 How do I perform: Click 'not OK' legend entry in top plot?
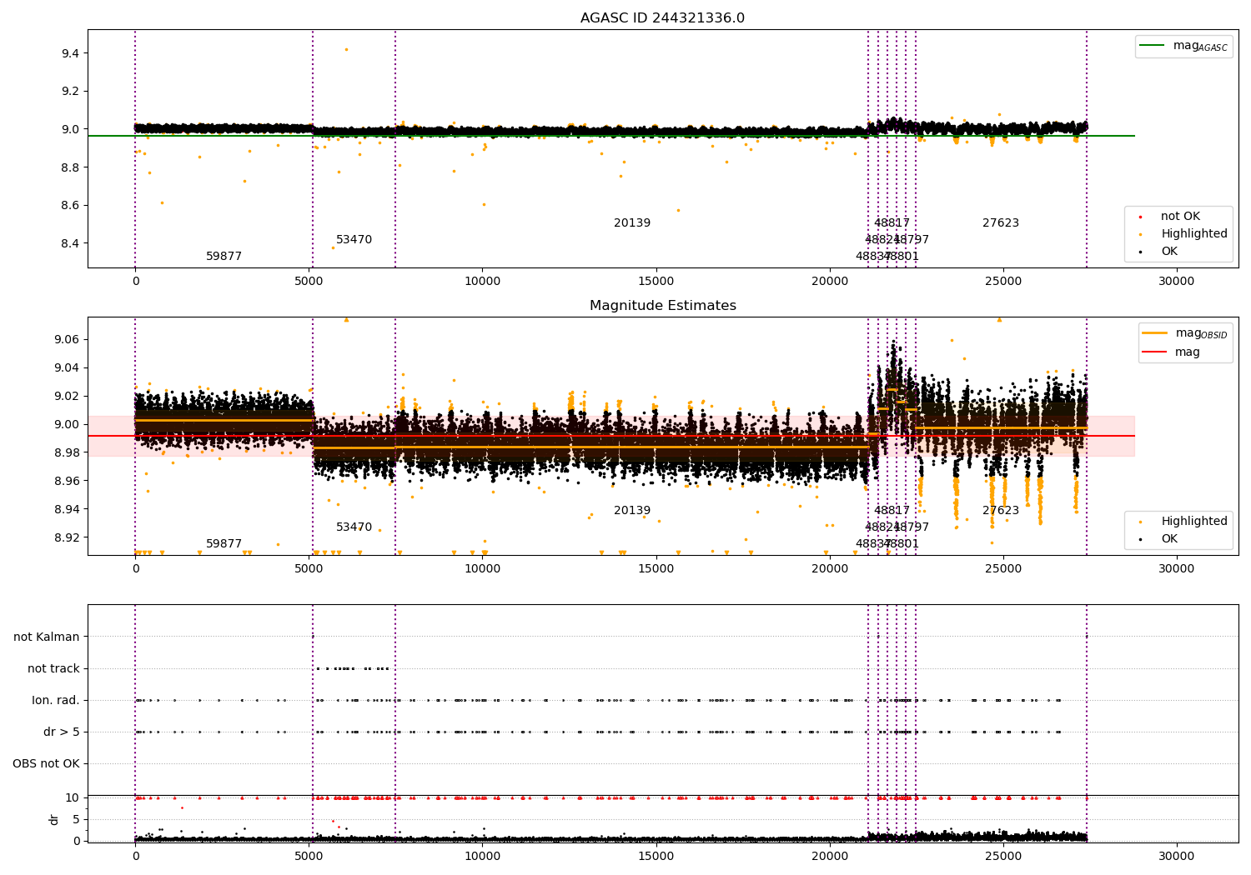(x=1169, y=217)
